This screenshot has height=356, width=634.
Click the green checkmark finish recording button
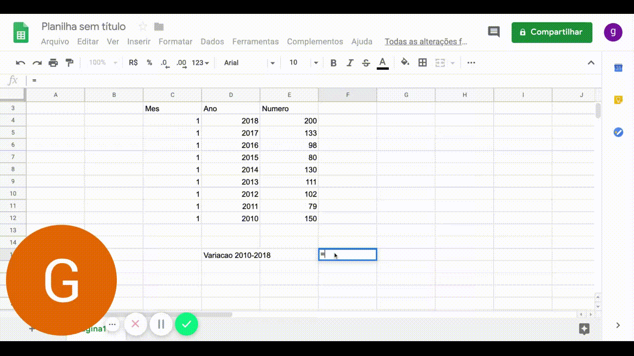point(186,324)
